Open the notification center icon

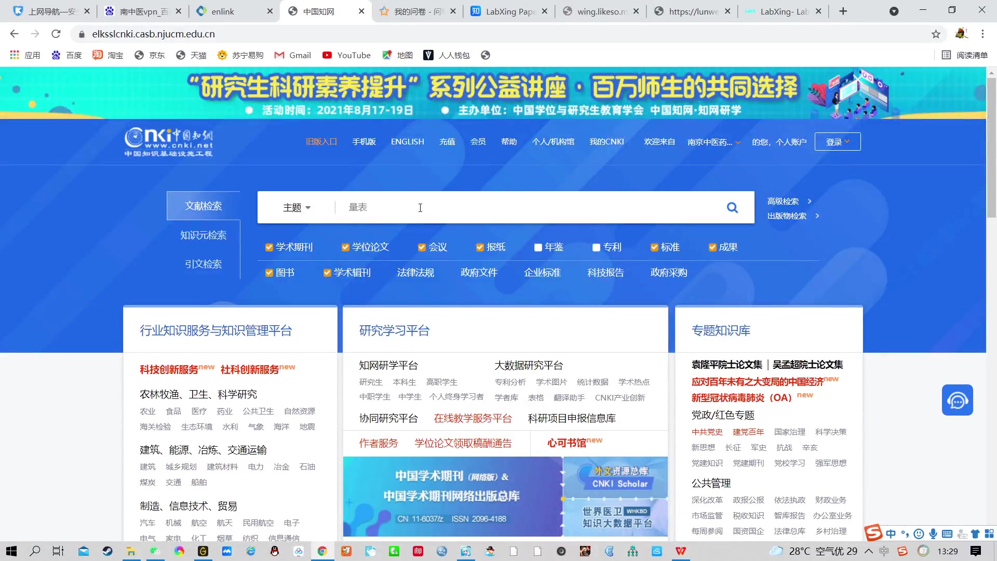point(976,551)
